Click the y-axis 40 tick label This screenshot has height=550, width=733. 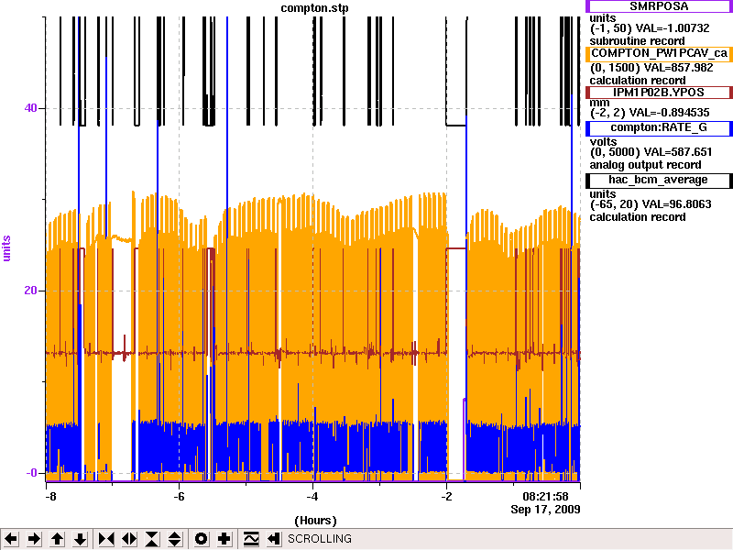pos(30,108)
